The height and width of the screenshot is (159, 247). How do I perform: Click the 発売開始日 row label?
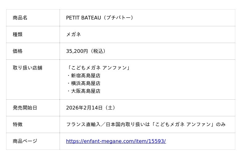point(25,108)
